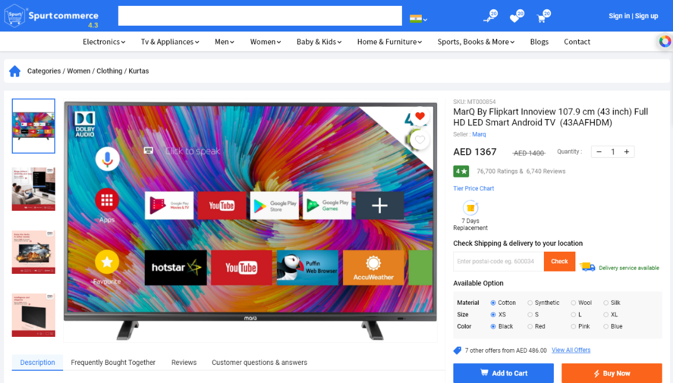
Task: Select Red color option
Action: 530,327
